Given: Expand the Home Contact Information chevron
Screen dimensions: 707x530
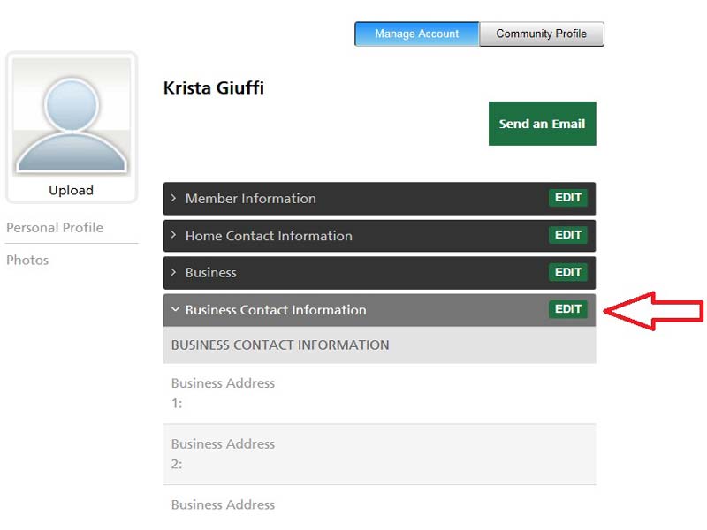Looking at the screenshot, I should pyautogui.click(x=174, y=236).
